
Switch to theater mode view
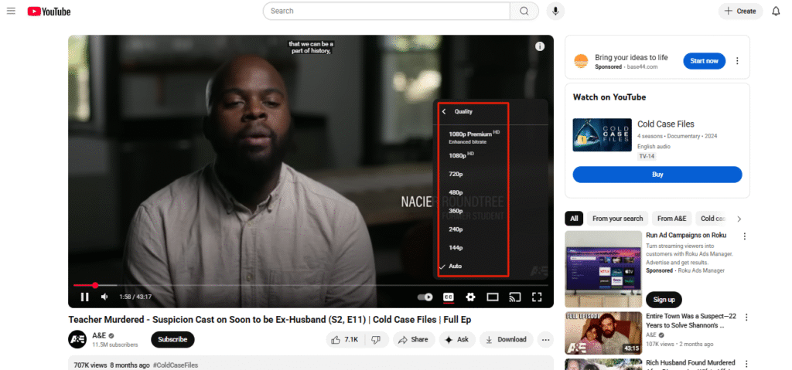[x=493, y=297]
